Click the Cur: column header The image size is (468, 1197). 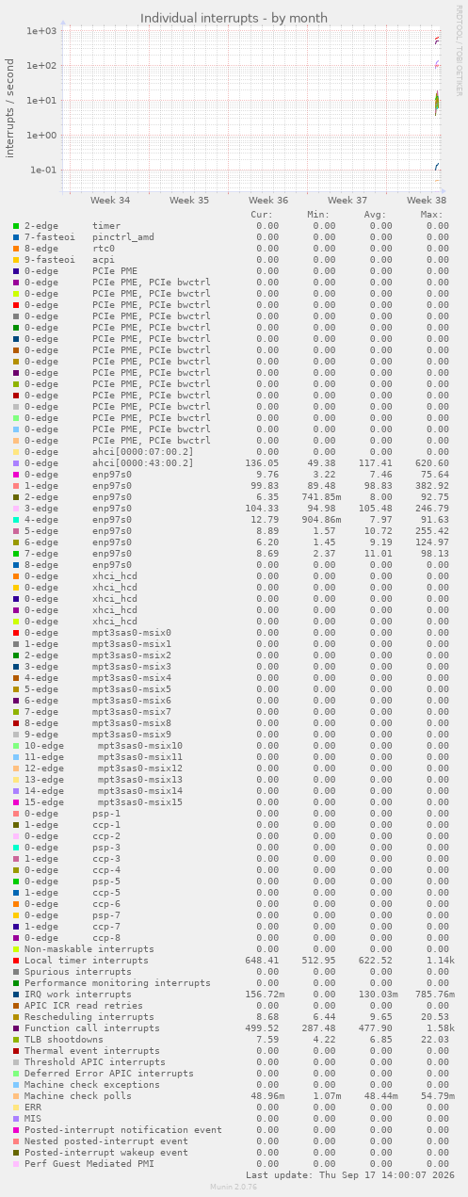coord(262,215)
